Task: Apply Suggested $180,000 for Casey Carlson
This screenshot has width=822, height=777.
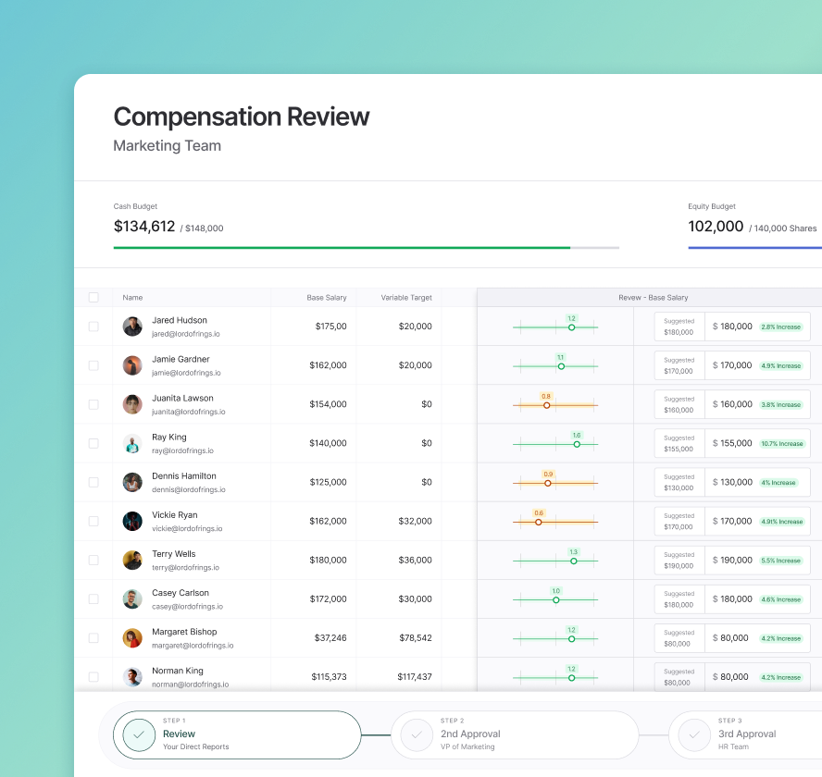Action: tap(679, 598)
